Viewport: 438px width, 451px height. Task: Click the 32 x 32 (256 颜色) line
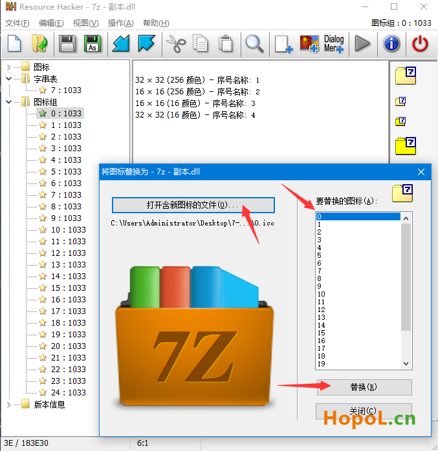tap(197, 80)
